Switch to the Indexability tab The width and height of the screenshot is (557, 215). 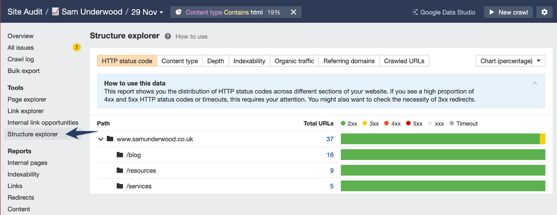[x=249, y=61]
